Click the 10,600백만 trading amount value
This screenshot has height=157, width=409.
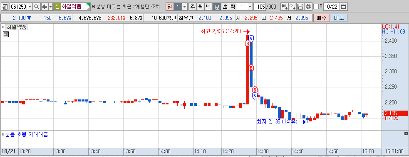[x=164, y=18]
